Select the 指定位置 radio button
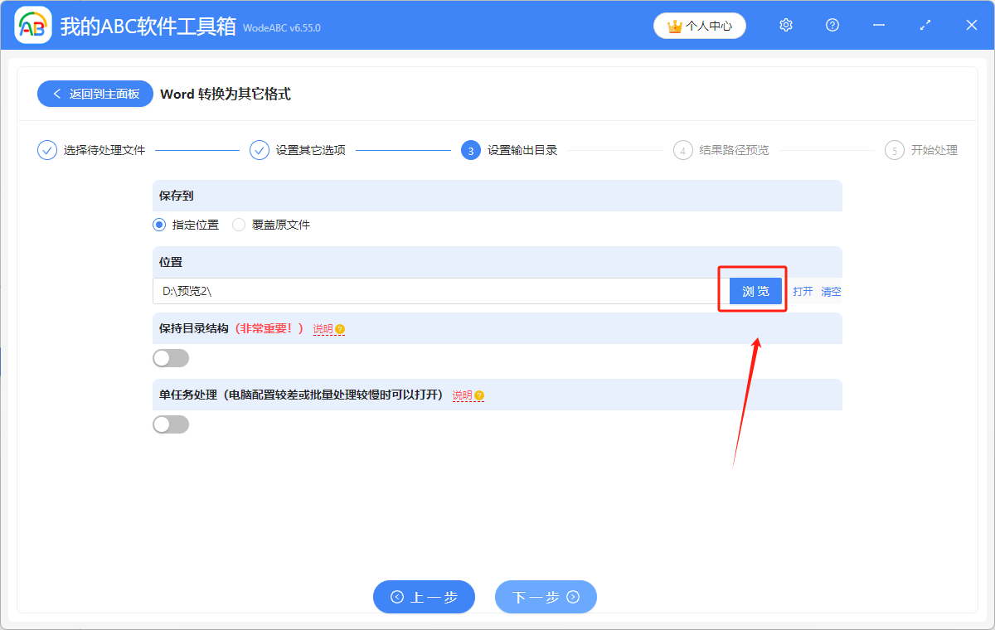This screenshot has height=630, width=995. pyautogui.click(x=158, y=225)
